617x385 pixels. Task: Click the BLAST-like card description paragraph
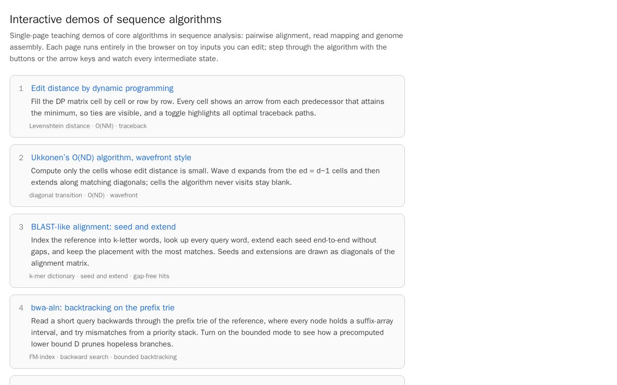(x=213, y=252)
